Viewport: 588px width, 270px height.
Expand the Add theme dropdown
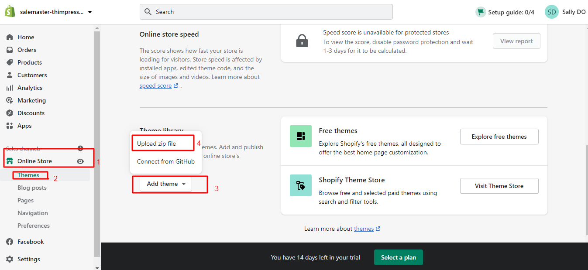click(166, 184)
